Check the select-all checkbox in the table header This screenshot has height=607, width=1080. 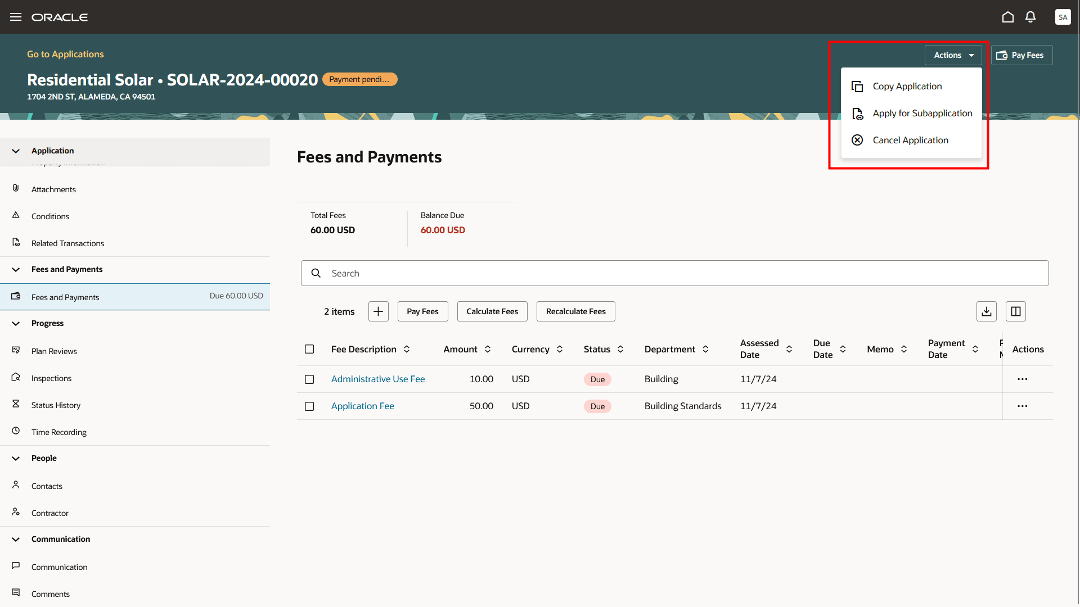coord(309,349)
